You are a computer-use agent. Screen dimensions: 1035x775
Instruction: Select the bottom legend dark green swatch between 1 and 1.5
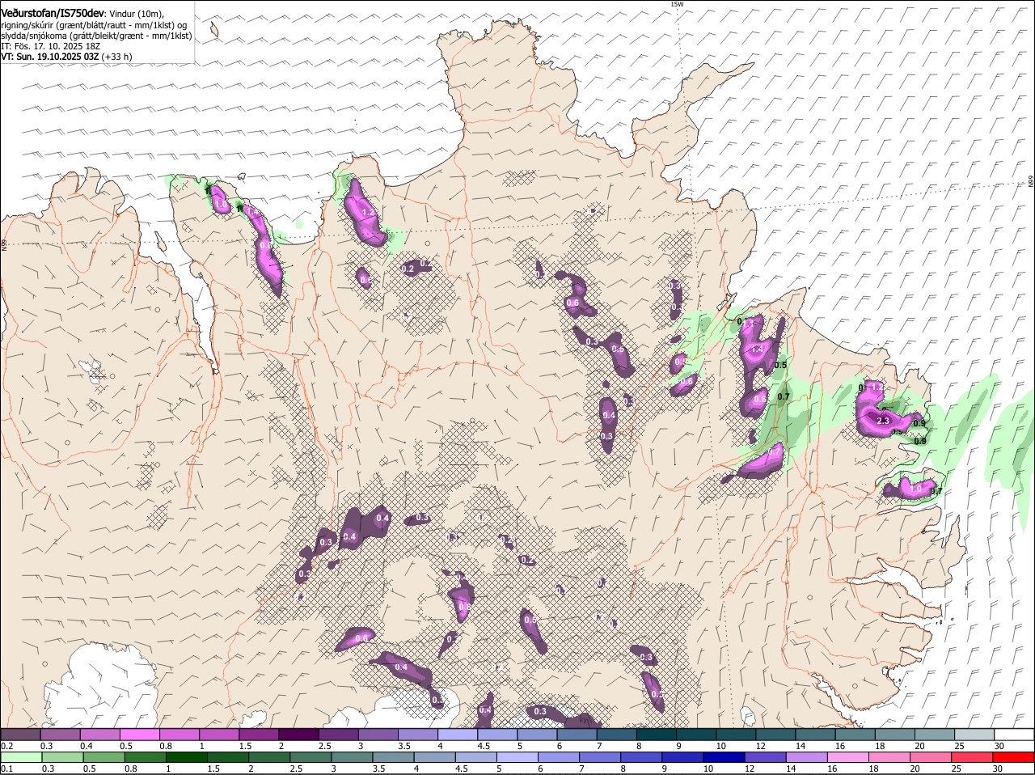(x=186, y=757)
